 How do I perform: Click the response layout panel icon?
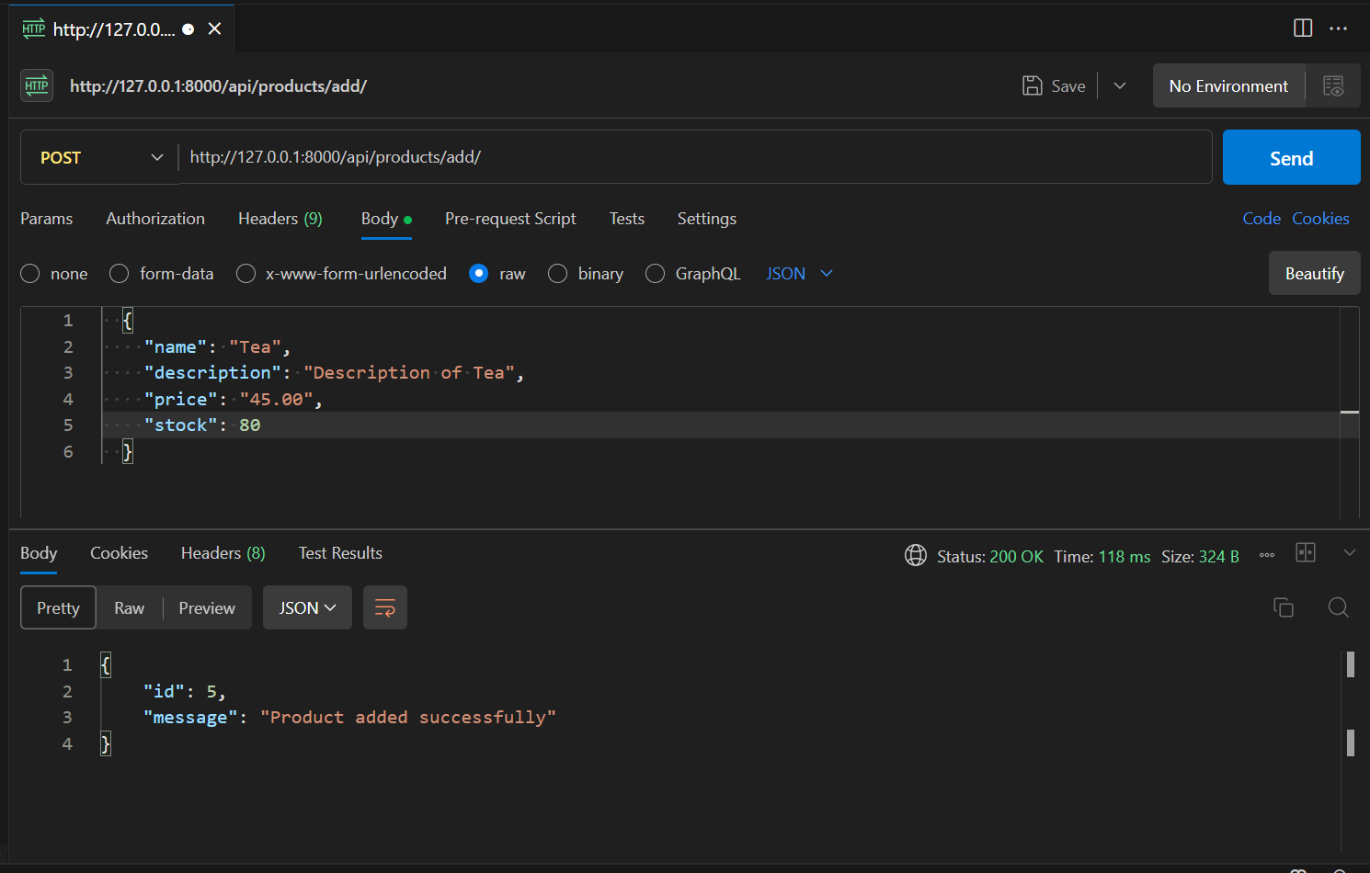[x=1306, y=552]
